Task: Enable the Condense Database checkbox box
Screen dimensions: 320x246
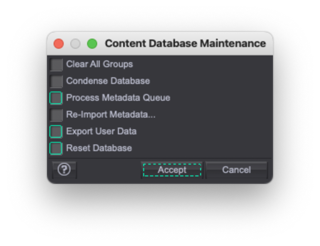Action: tap(56, 81)
